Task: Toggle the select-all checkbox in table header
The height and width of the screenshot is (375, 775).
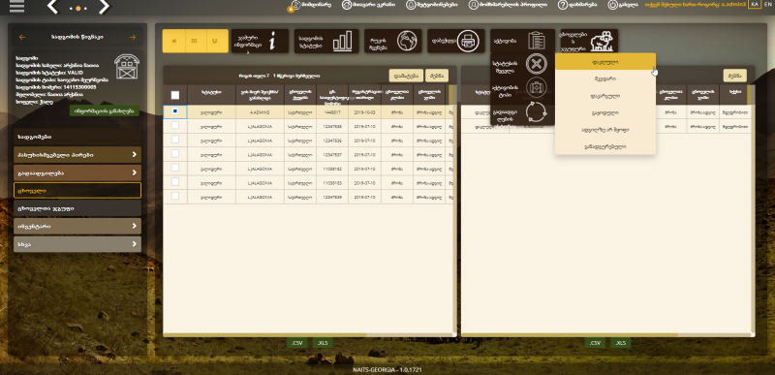Action: click(x=175, y=95)
